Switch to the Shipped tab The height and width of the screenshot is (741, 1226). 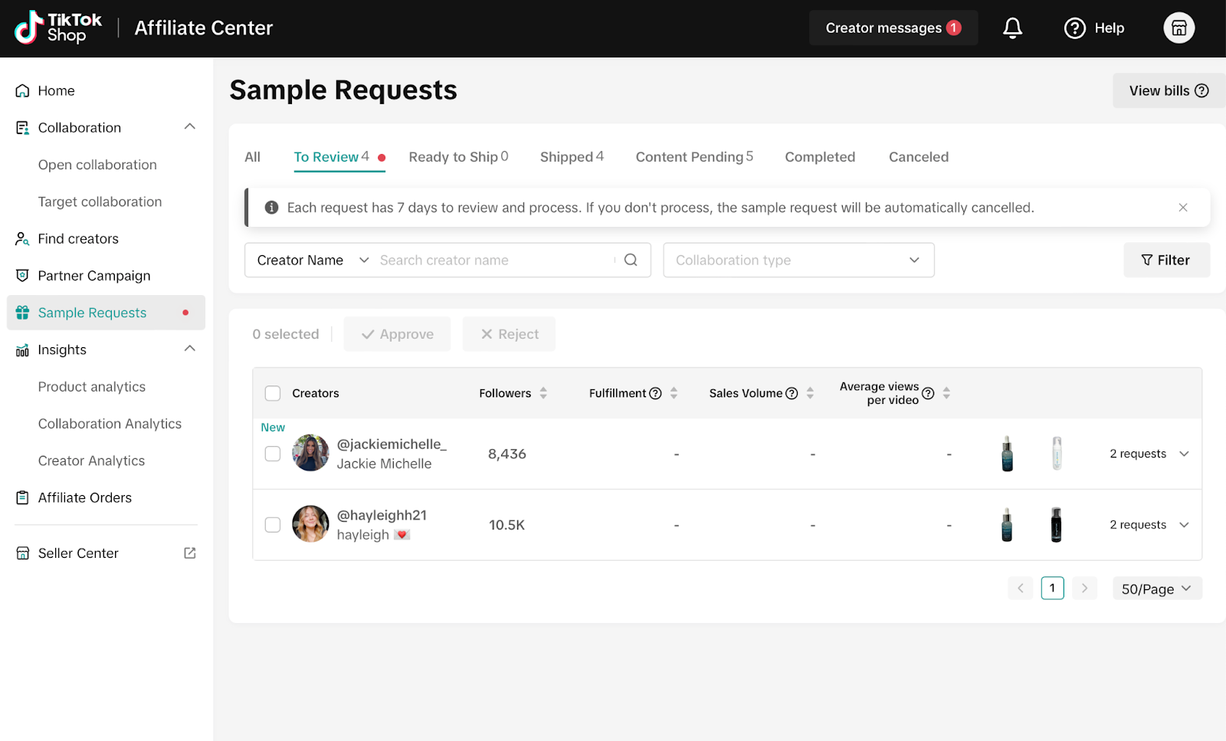pos(572,157)
